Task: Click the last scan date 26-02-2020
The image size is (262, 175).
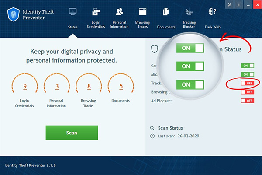Action: click(188, 136)
